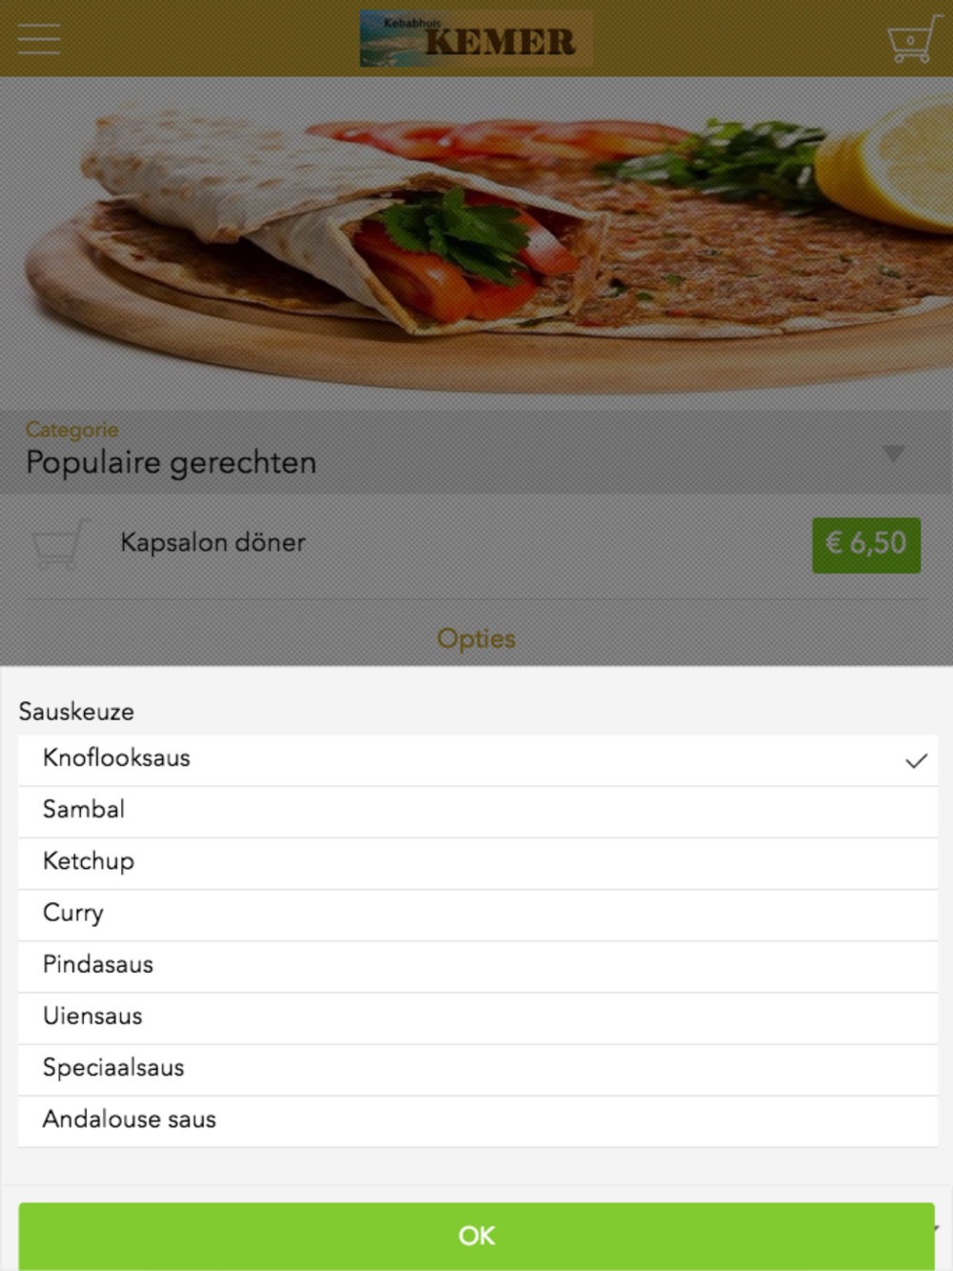The height and width of the screenshot is (1271, 953).
Task: Click the Kebabhuis Kemer logo
Action: pos(476,39)
